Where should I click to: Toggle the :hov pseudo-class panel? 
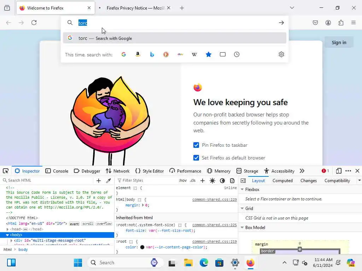point(183,180)
